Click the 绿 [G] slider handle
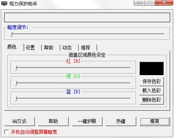174x138 pixels. pyautogui.click(x=16, y=84)
